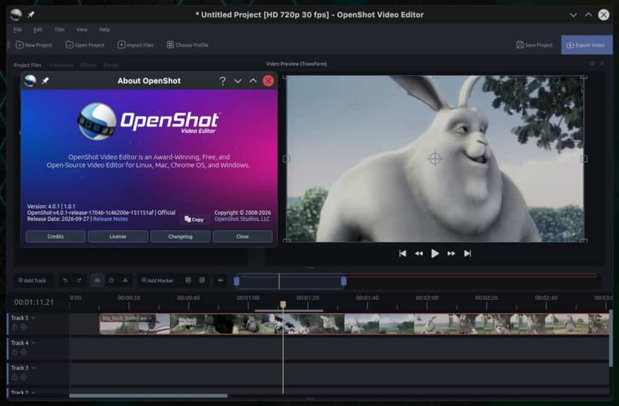Toggle the keyframe icon on Track 4
This screenshot has width=619, height=406.
(x=24, y=352)
